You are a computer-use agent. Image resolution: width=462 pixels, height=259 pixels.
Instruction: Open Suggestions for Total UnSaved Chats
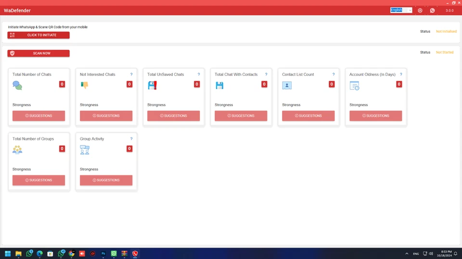click(x=174, y=116)
